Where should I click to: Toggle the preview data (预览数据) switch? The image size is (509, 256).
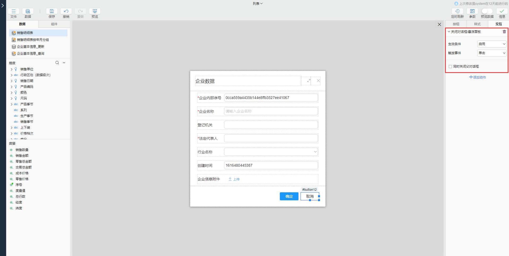point(487,11)
